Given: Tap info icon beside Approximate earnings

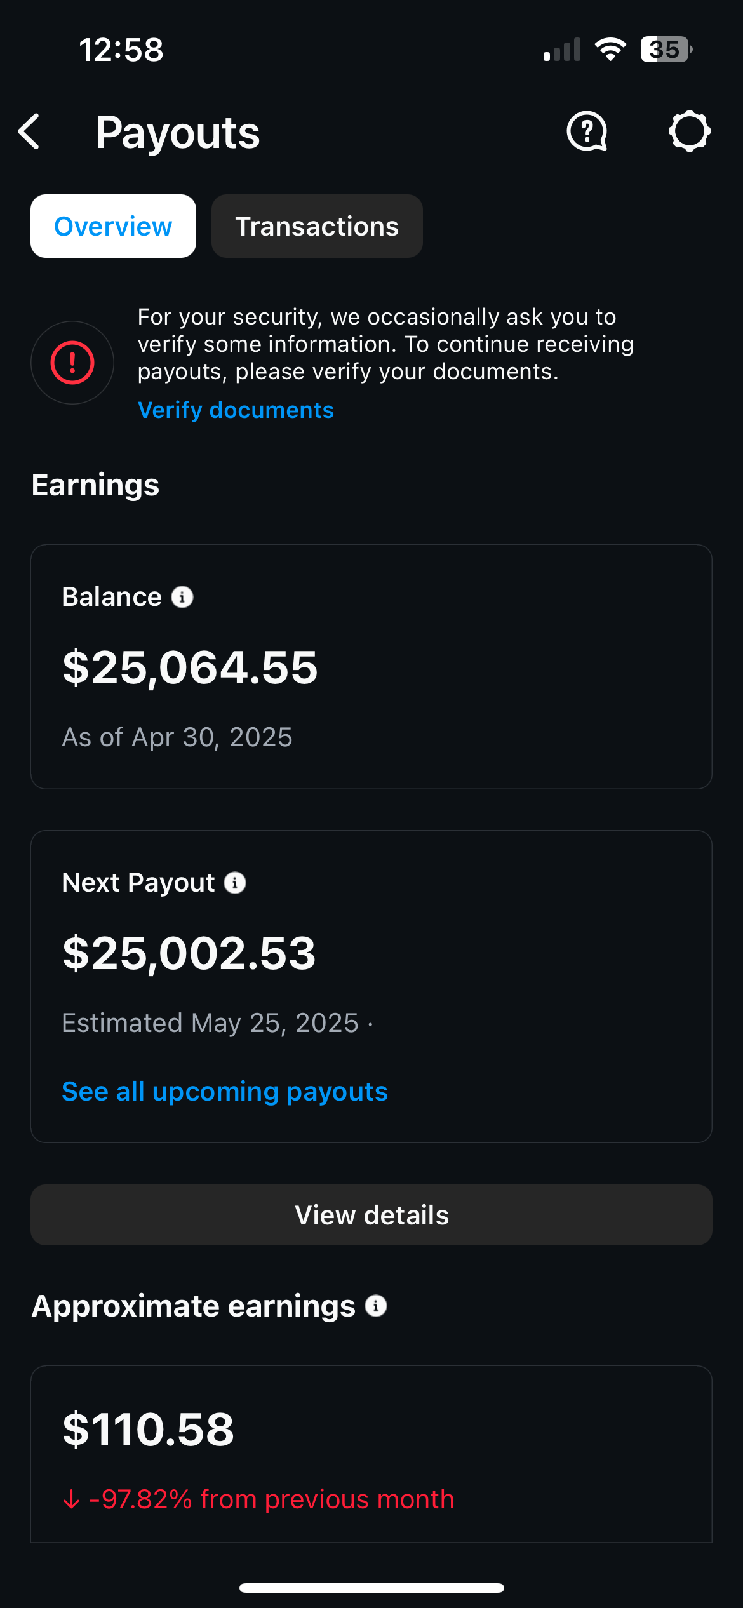Looking at the screenshot, I should click(376, 1306).
